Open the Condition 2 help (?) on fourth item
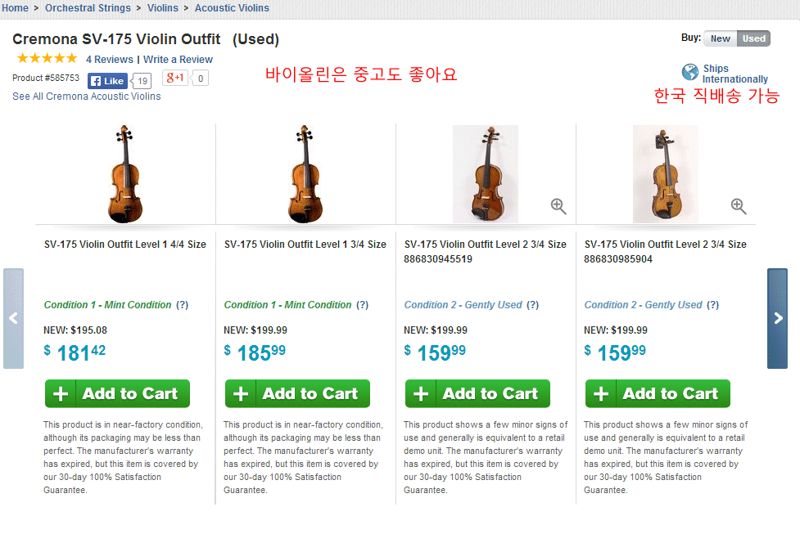 tap(713, 305)
